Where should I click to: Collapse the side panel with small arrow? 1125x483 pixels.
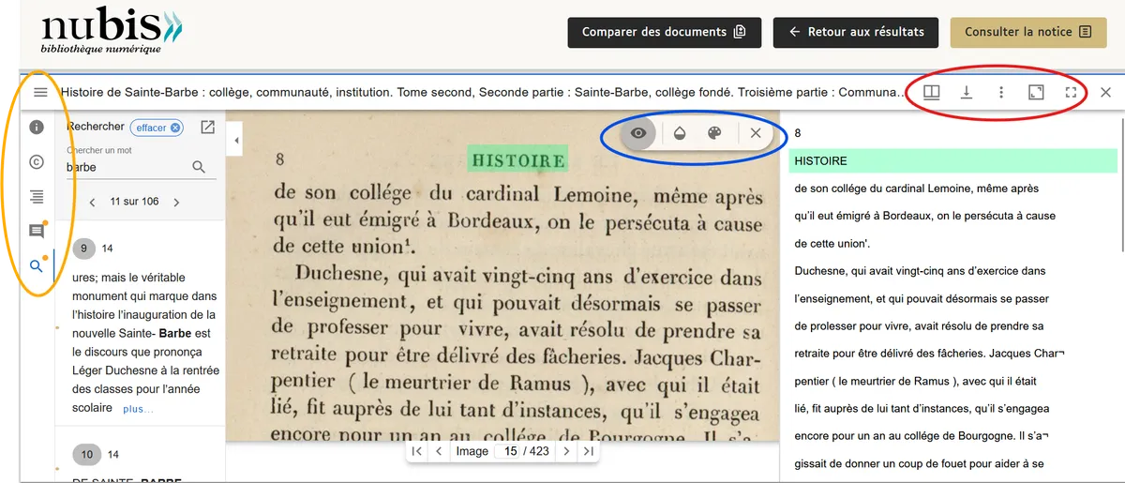click(x=235, y=141)
